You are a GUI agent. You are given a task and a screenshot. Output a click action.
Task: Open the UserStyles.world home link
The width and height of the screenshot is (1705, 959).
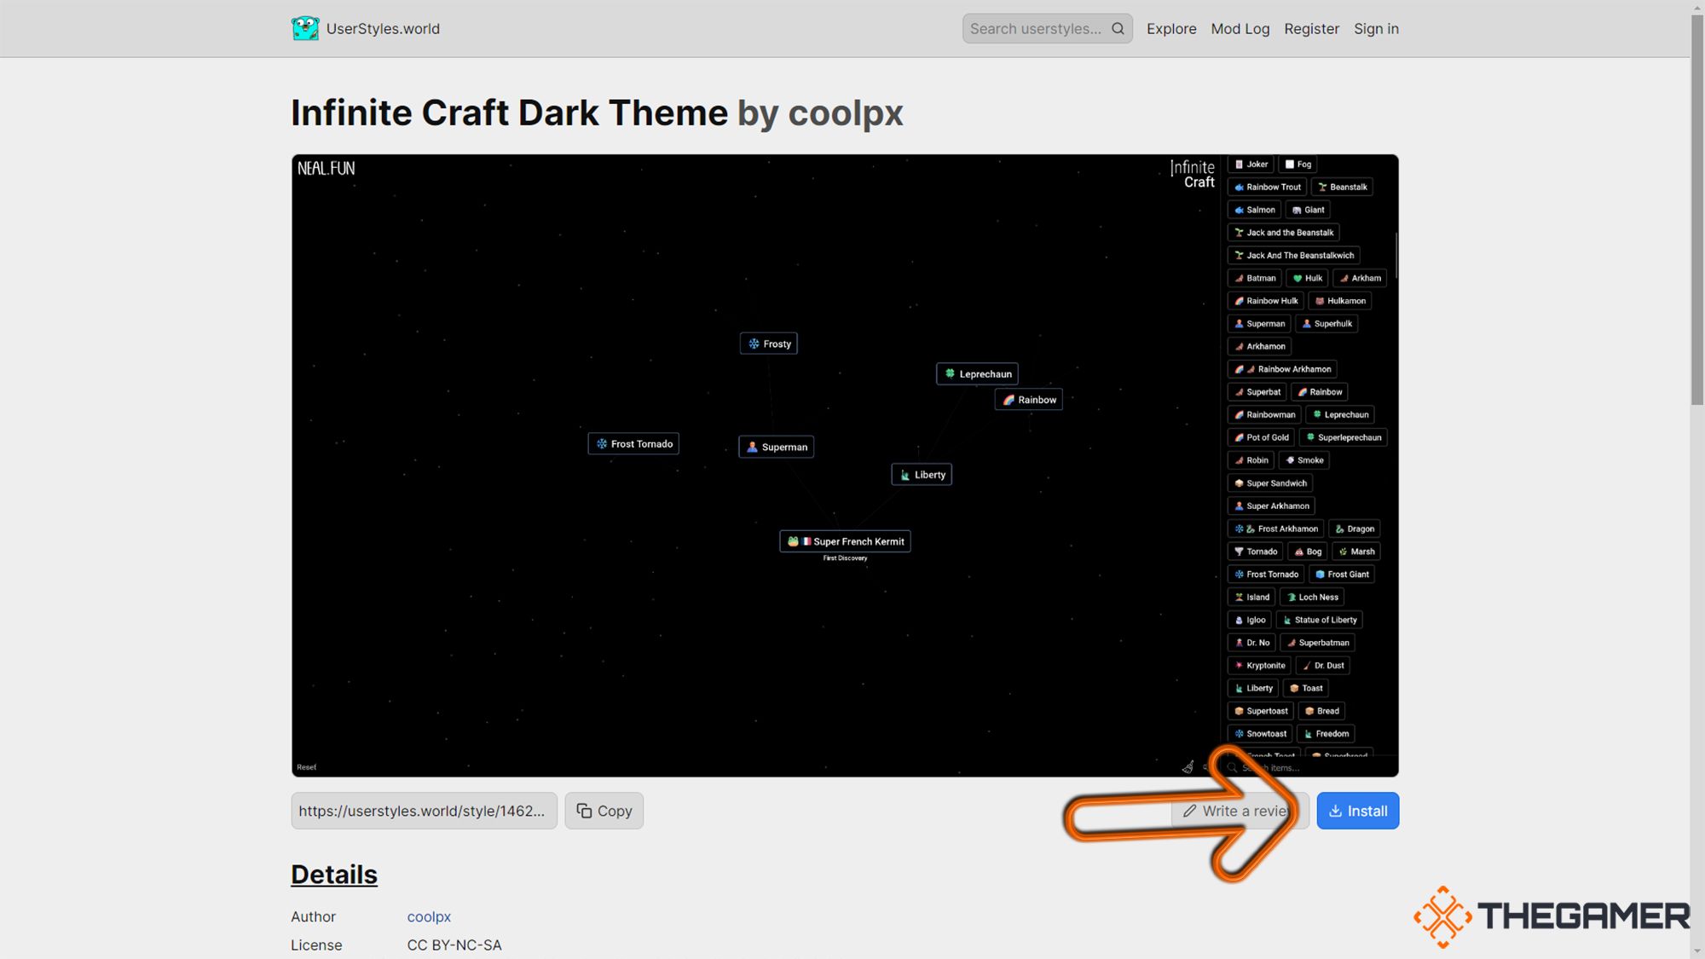click(366, 28)
